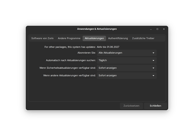Select the Aktualisierungen tab
This screenshot has width=194, height=136.
coord(94,38)
